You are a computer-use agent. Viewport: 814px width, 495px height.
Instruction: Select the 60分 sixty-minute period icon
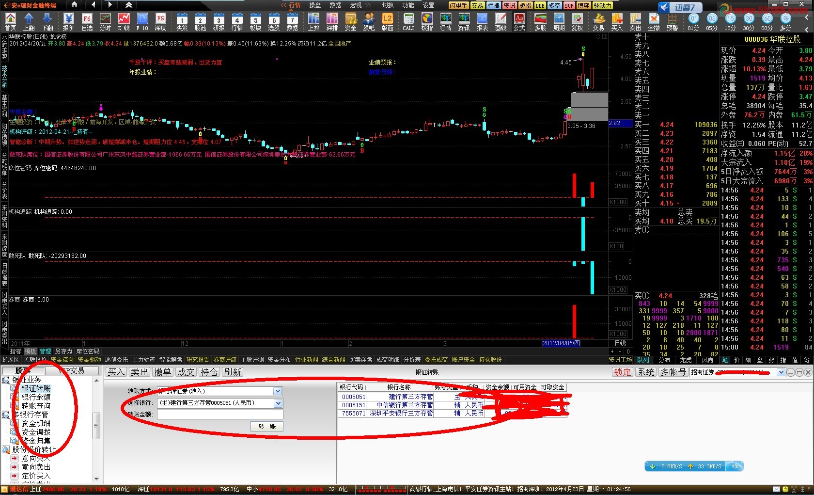pyautogui.click(x=767, y=21)
